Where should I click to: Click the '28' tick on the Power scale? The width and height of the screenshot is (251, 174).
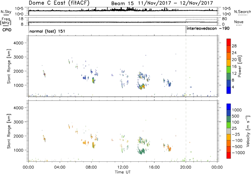(x=234, y=46)
